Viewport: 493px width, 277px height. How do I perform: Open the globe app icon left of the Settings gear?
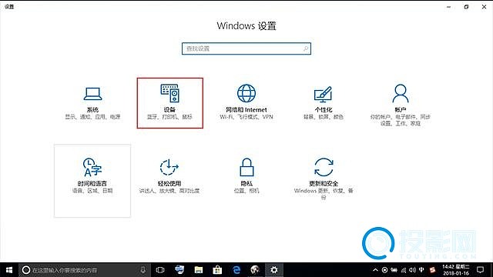point(255,270)
